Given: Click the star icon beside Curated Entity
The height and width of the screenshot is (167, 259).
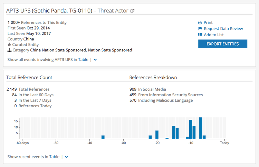Looking at the screenshot, I should [9, 45].
